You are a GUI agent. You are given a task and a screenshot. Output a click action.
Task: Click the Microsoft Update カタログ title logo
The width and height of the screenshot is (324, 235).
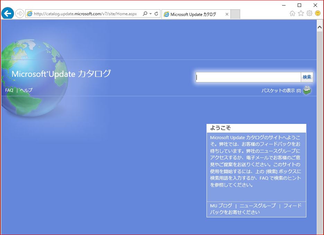61,74
